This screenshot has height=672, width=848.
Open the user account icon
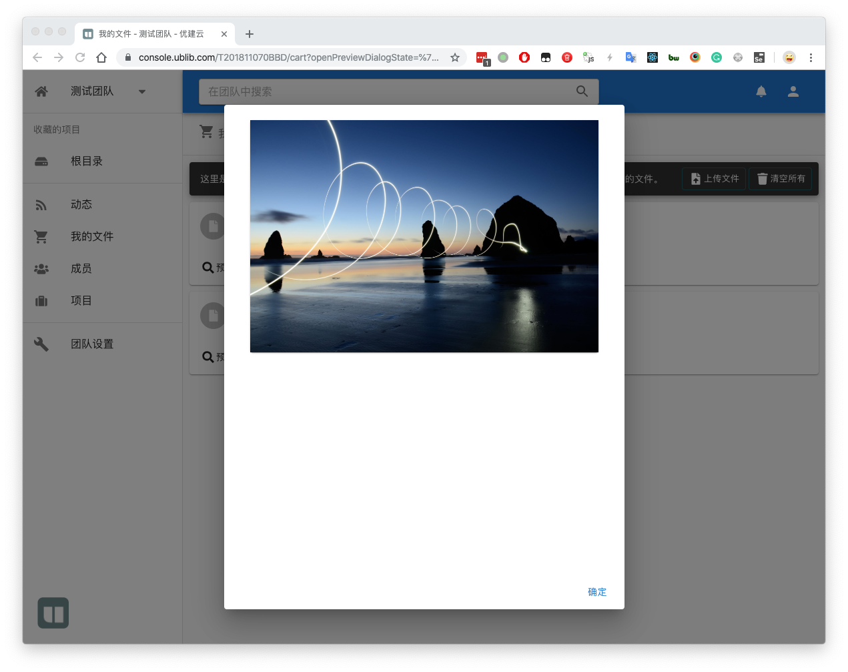[793, 91]
